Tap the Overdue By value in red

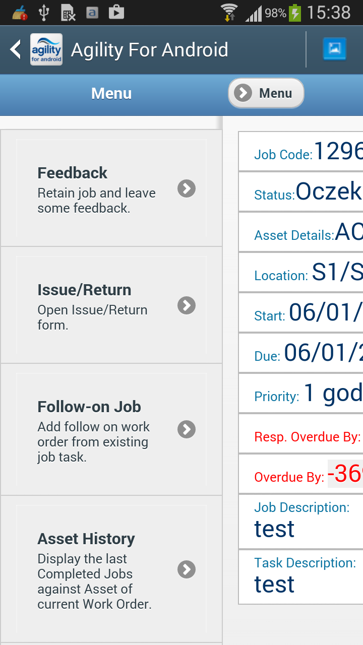345,474
